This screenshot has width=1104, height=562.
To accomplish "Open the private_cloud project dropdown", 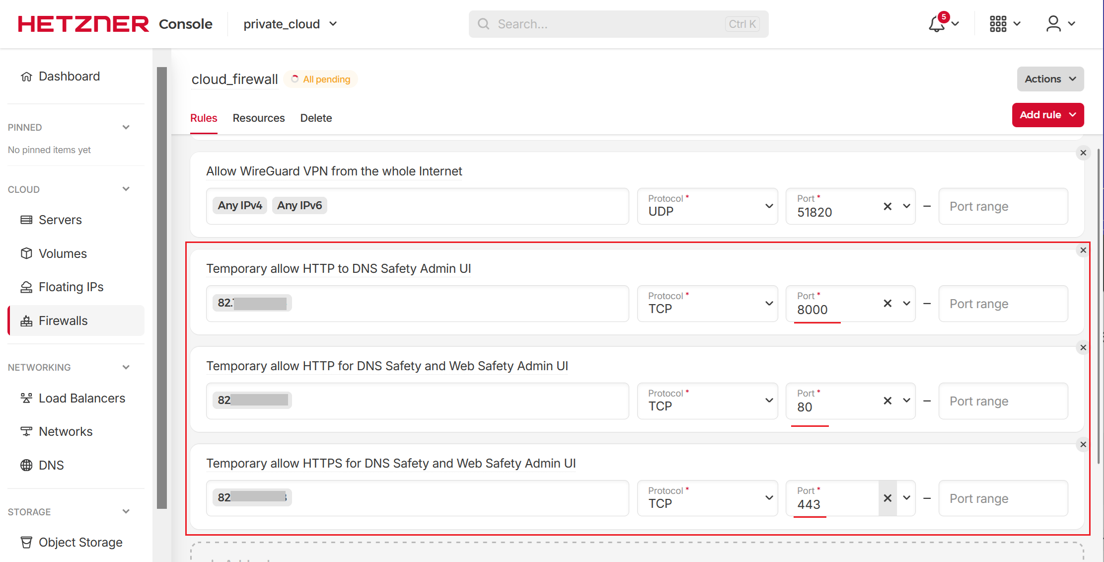I will (291, 24).
